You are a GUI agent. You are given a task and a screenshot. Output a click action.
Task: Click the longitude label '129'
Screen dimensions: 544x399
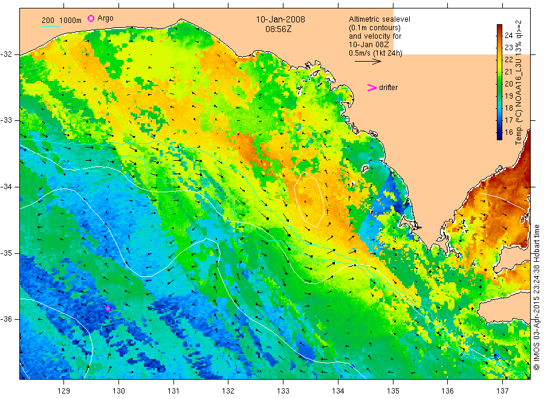tap(64, 391)
